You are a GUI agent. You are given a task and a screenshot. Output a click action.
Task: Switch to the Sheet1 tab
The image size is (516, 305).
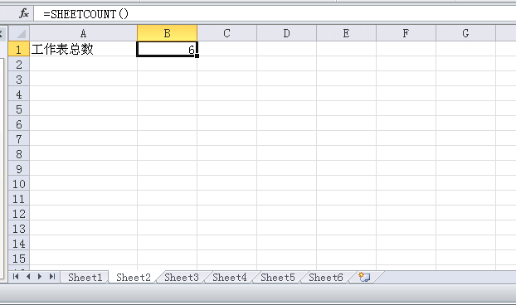point(85,278)
